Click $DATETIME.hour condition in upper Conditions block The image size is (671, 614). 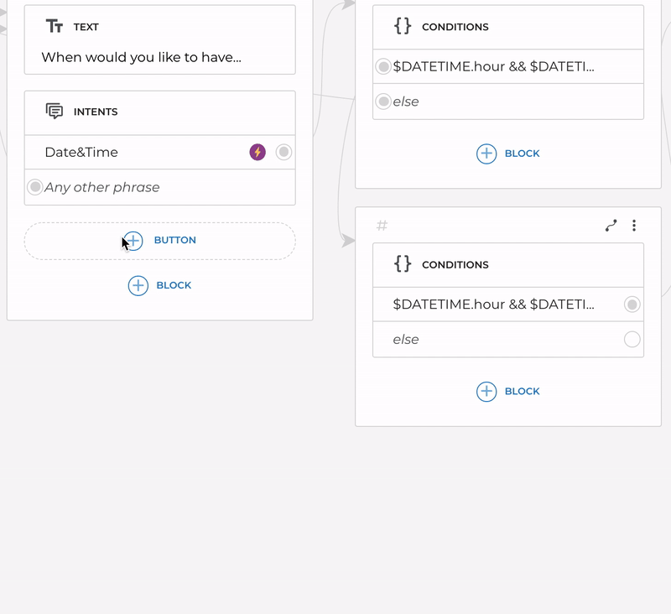pyautogui.click(x=493, y=66)
